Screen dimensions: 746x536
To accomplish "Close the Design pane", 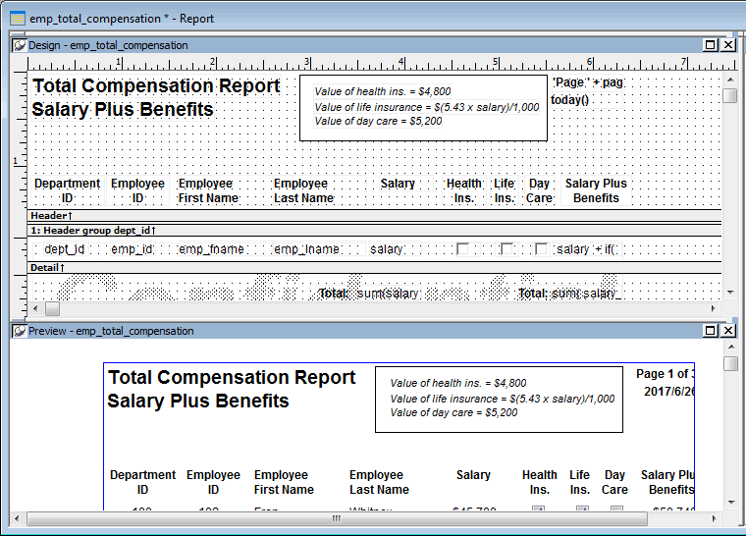I will click(728, 45).
